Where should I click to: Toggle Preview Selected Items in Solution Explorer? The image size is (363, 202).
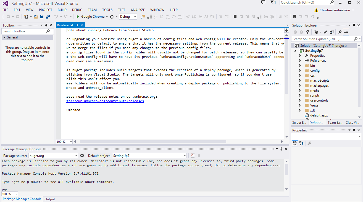[346, 32]
